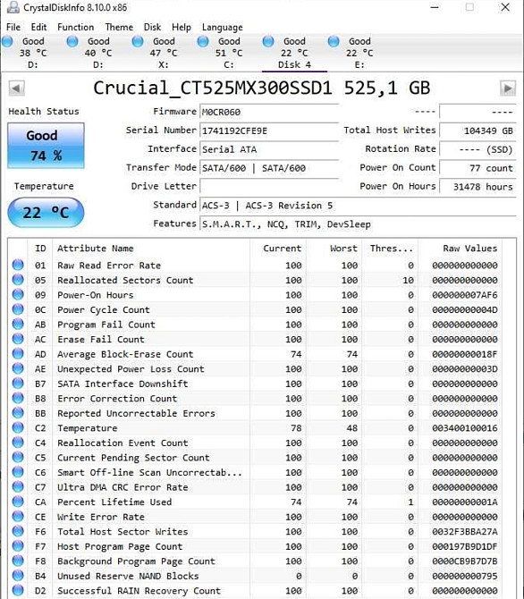The width and height of the screenshot is (524, 599).
Task: Click the next disk arrow button
Action: [x=508, y=89]
